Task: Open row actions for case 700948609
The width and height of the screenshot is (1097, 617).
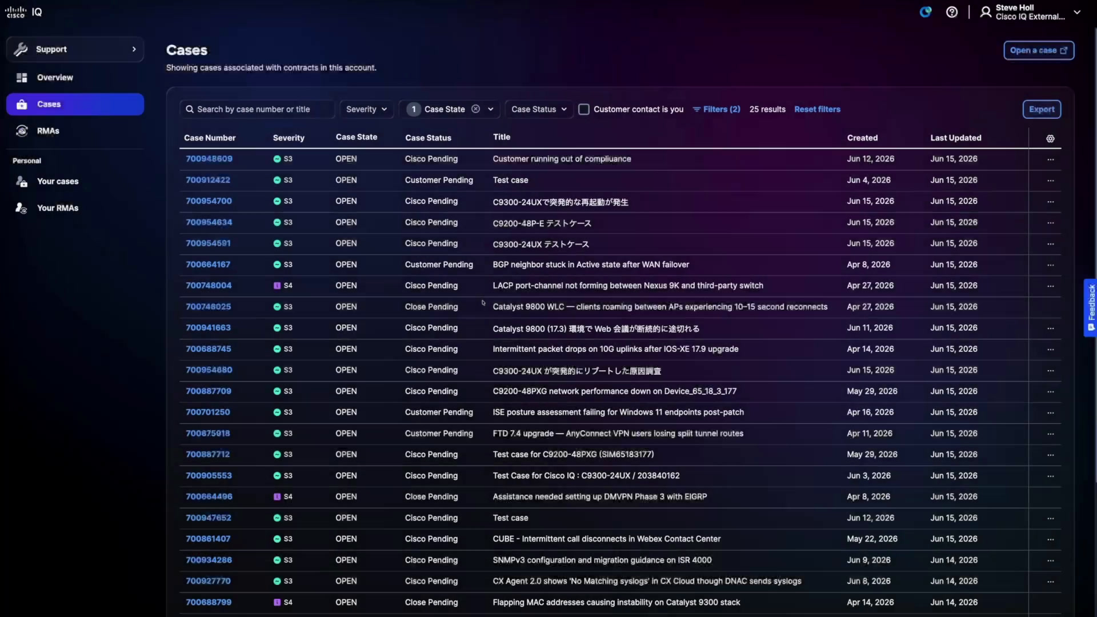Action: 1050,159
